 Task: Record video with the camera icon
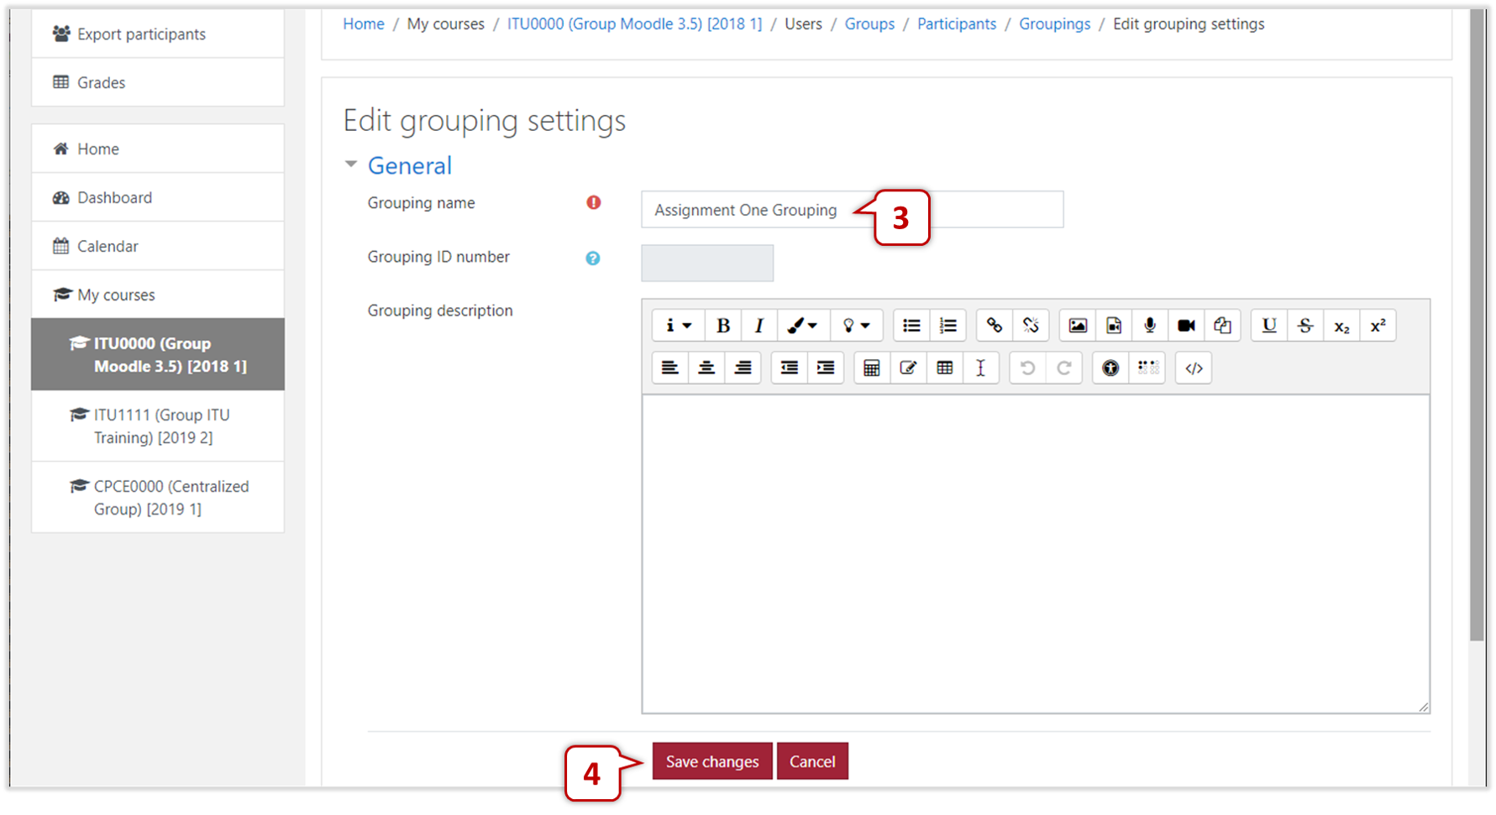pos(1186,326)
